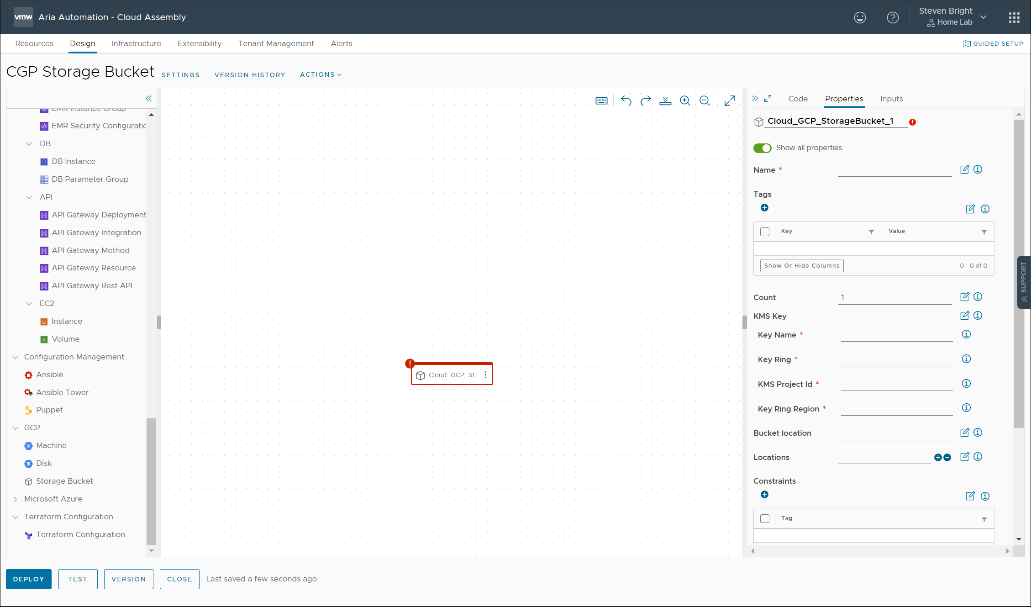Expand the Microsoft Azure tree node
Viewport: 1031px width, 607px height.
15,499
